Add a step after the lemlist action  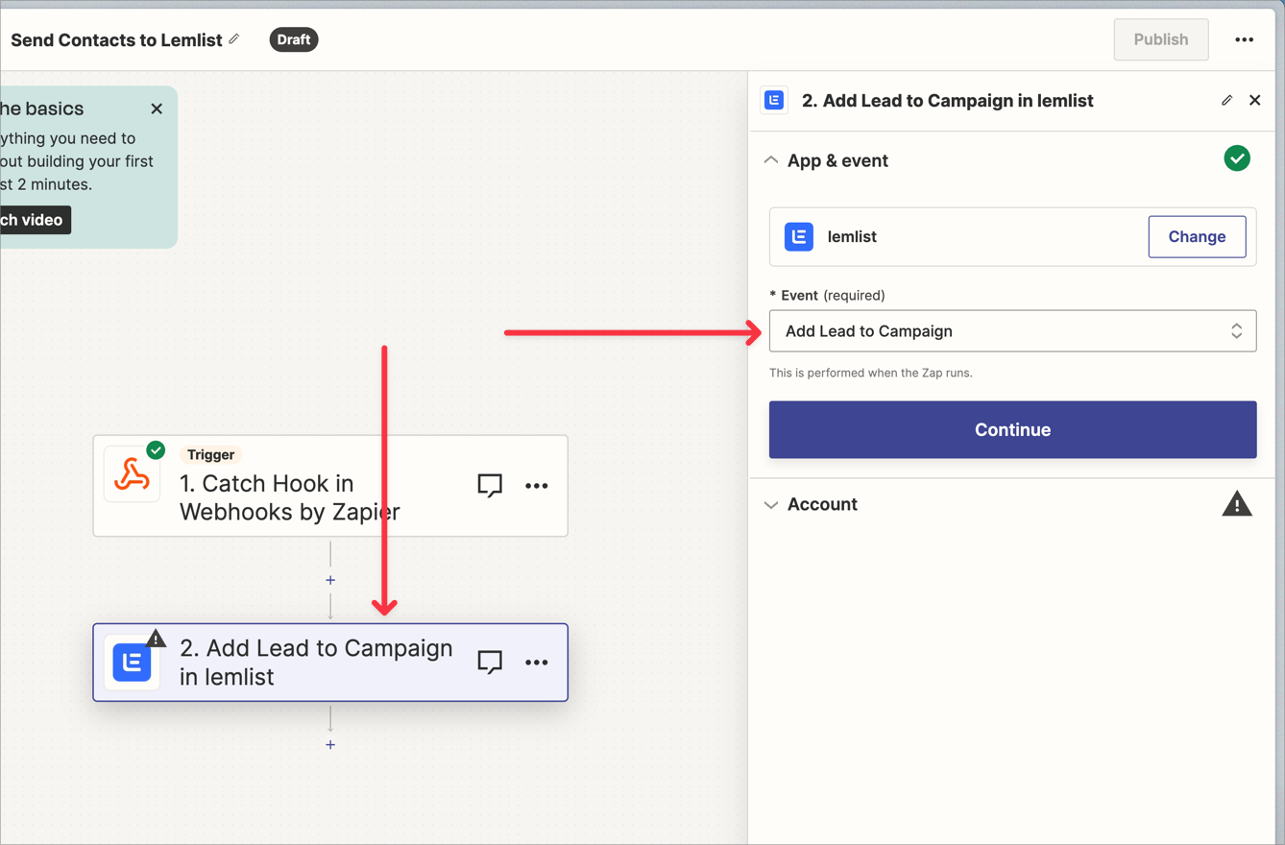(330, 744)
